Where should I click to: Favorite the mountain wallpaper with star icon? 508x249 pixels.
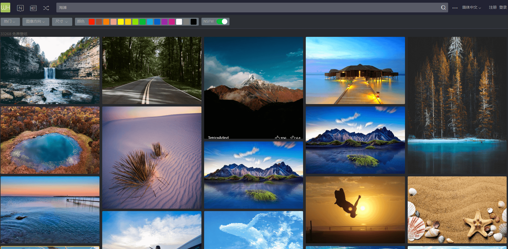click(x=293, y=138)
